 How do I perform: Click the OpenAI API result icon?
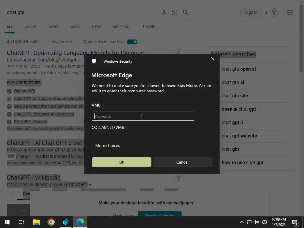point(9,91)
